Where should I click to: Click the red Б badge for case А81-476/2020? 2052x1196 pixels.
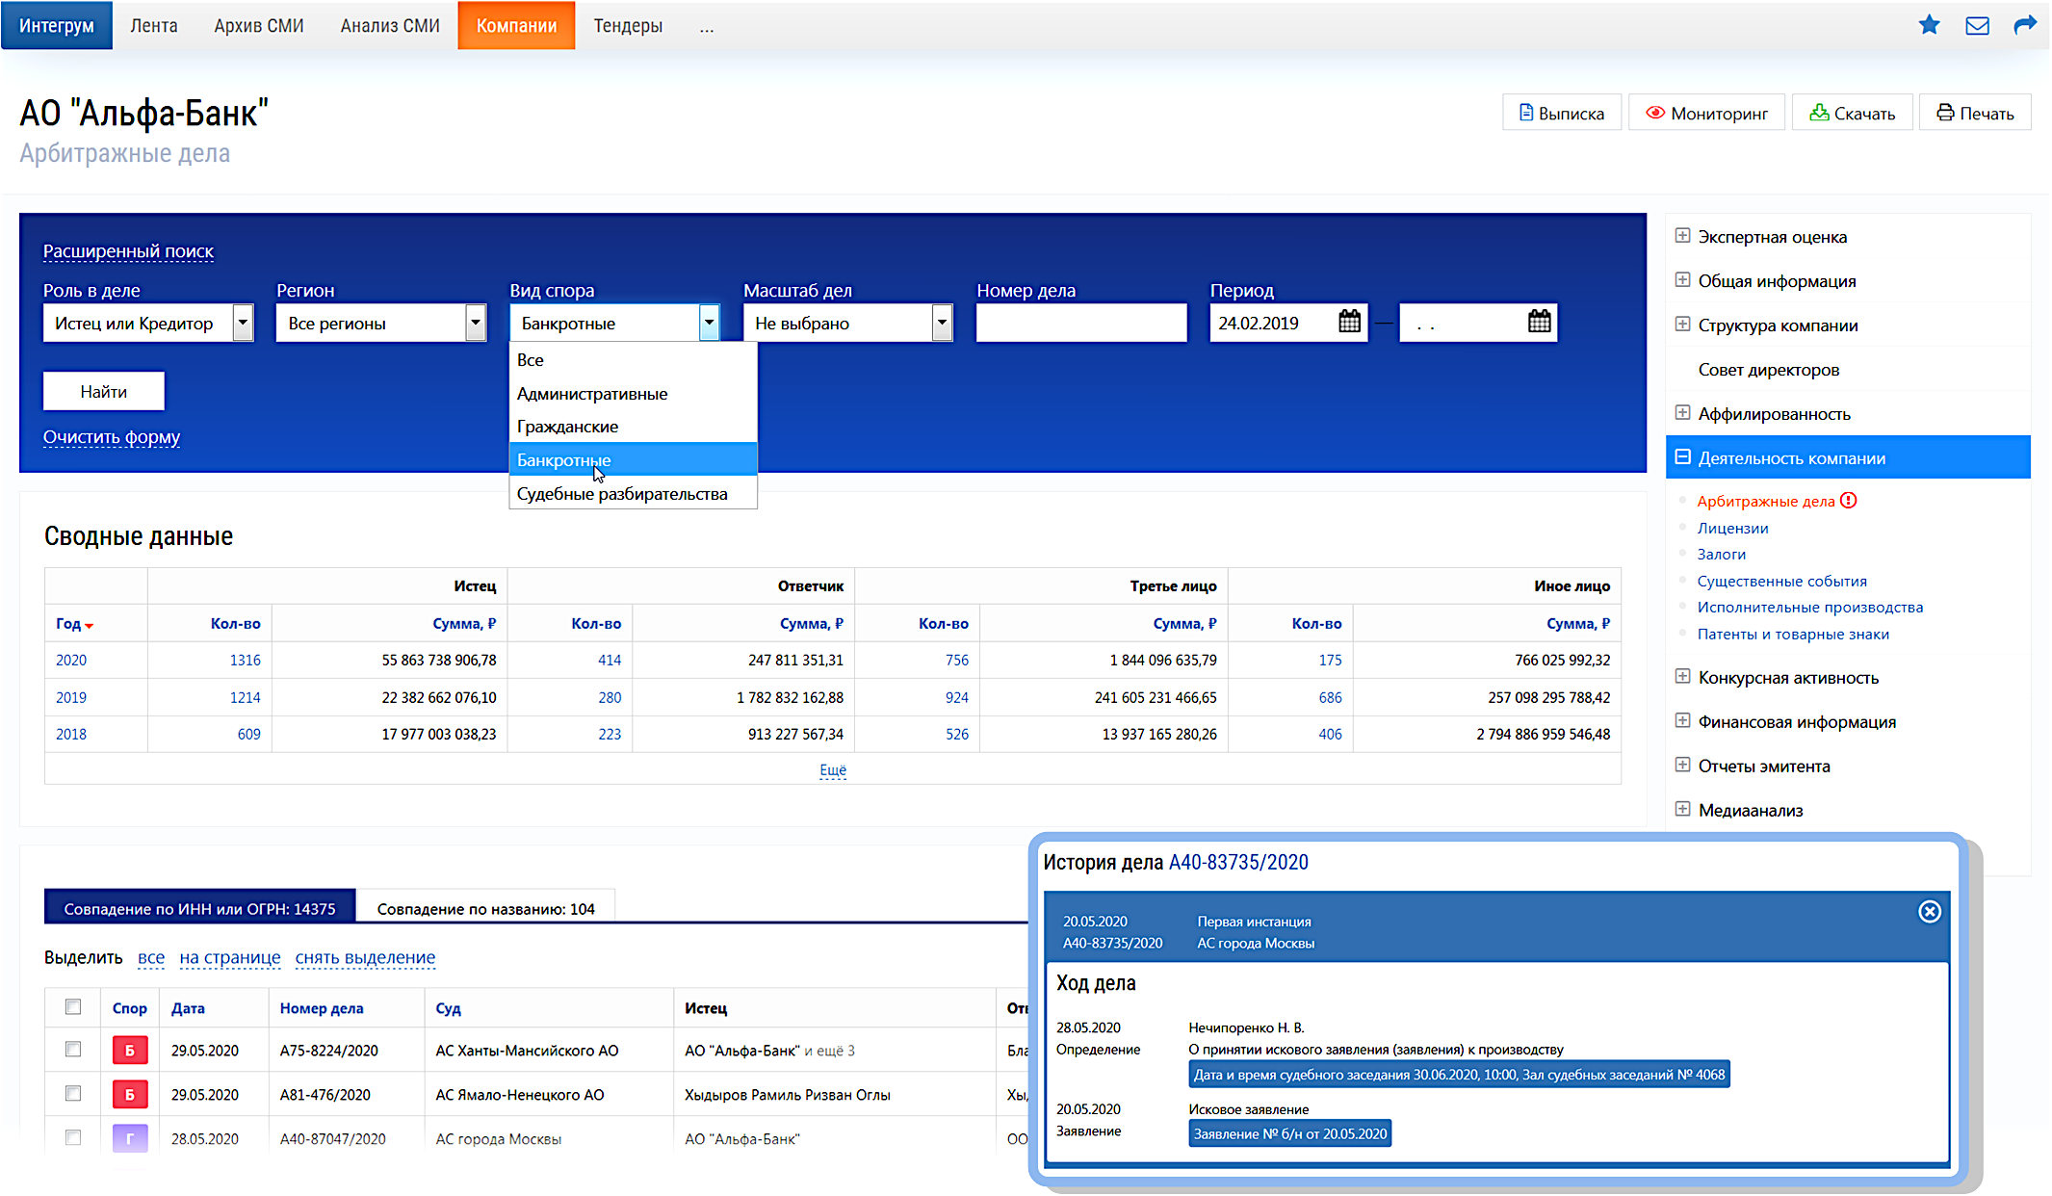(130, 1094)
